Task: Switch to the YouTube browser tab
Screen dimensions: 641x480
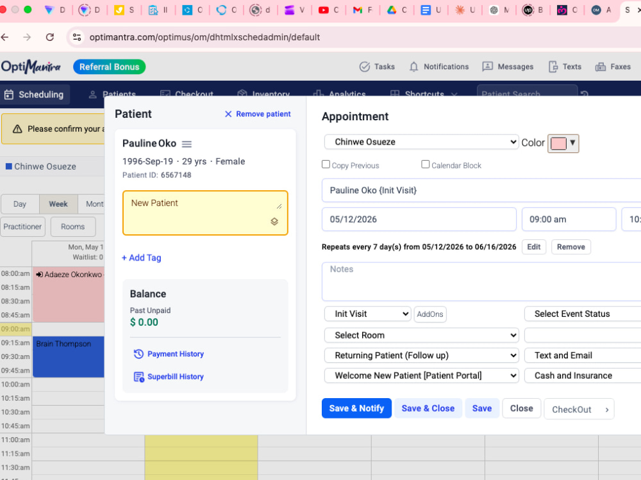Action: coord(328,10)
